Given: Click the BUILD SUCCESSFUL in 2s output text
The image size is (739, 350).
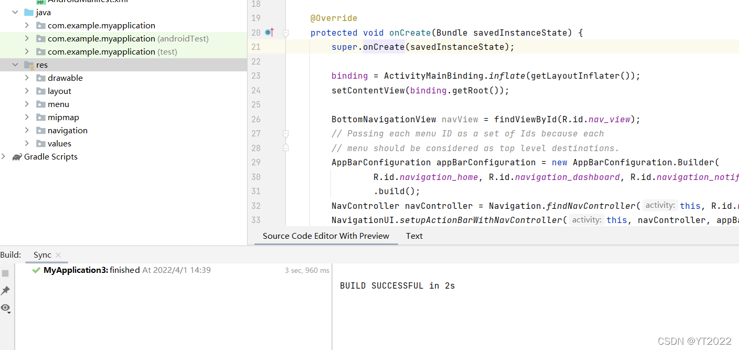Looking at the screenshot, I should [398, 286].
